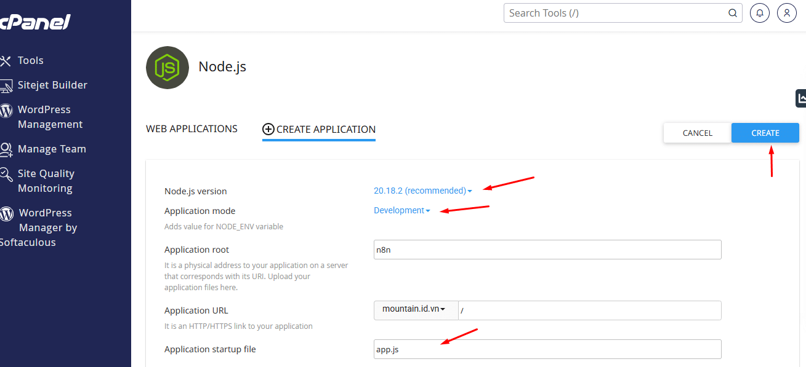This screenshot has height=367, width=806.
Task: Click the Application URL label
Action: click(x=196, y=310)
